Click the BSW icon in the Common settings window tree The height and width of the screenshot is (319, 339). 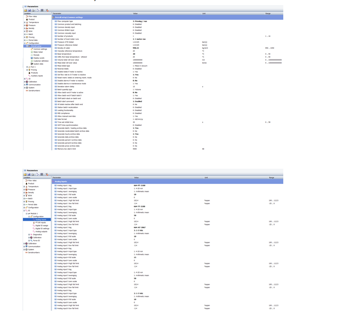[x=27, y=31]
